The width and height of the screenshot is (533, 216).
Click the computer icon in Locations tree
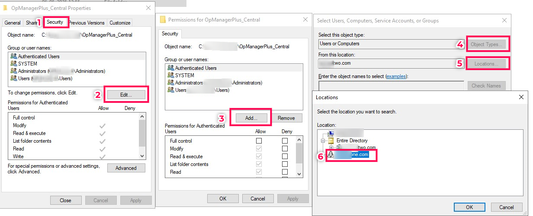coord(331,134)
